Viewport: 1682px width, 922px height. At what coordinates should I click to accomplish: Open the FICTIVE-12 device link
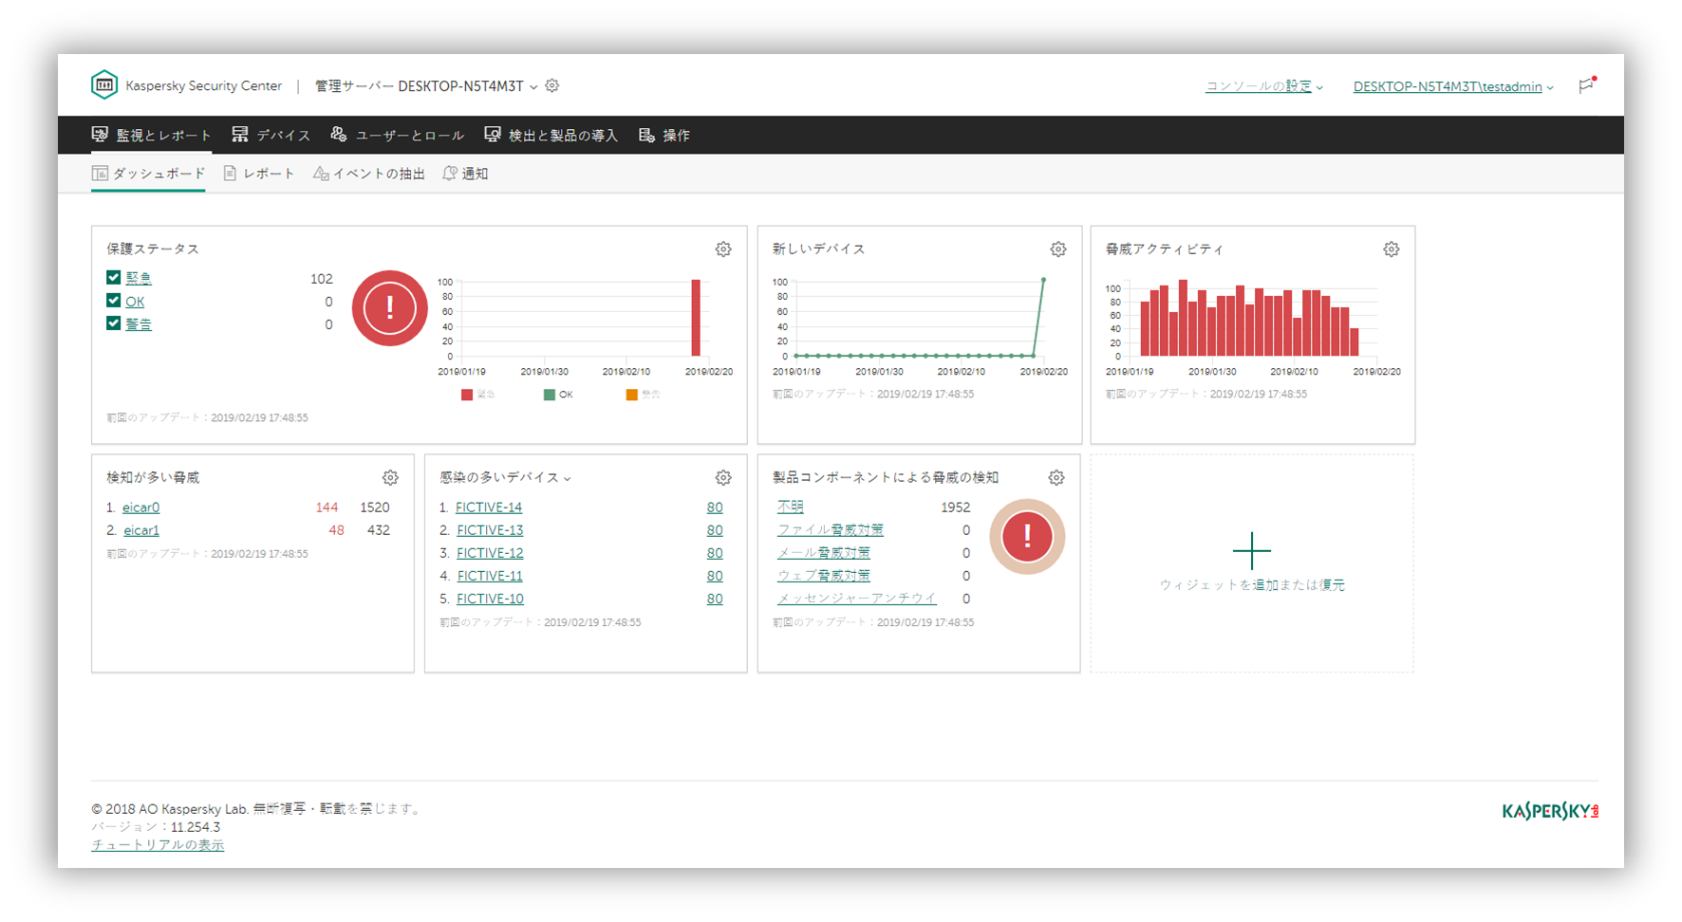pos(490,553)
